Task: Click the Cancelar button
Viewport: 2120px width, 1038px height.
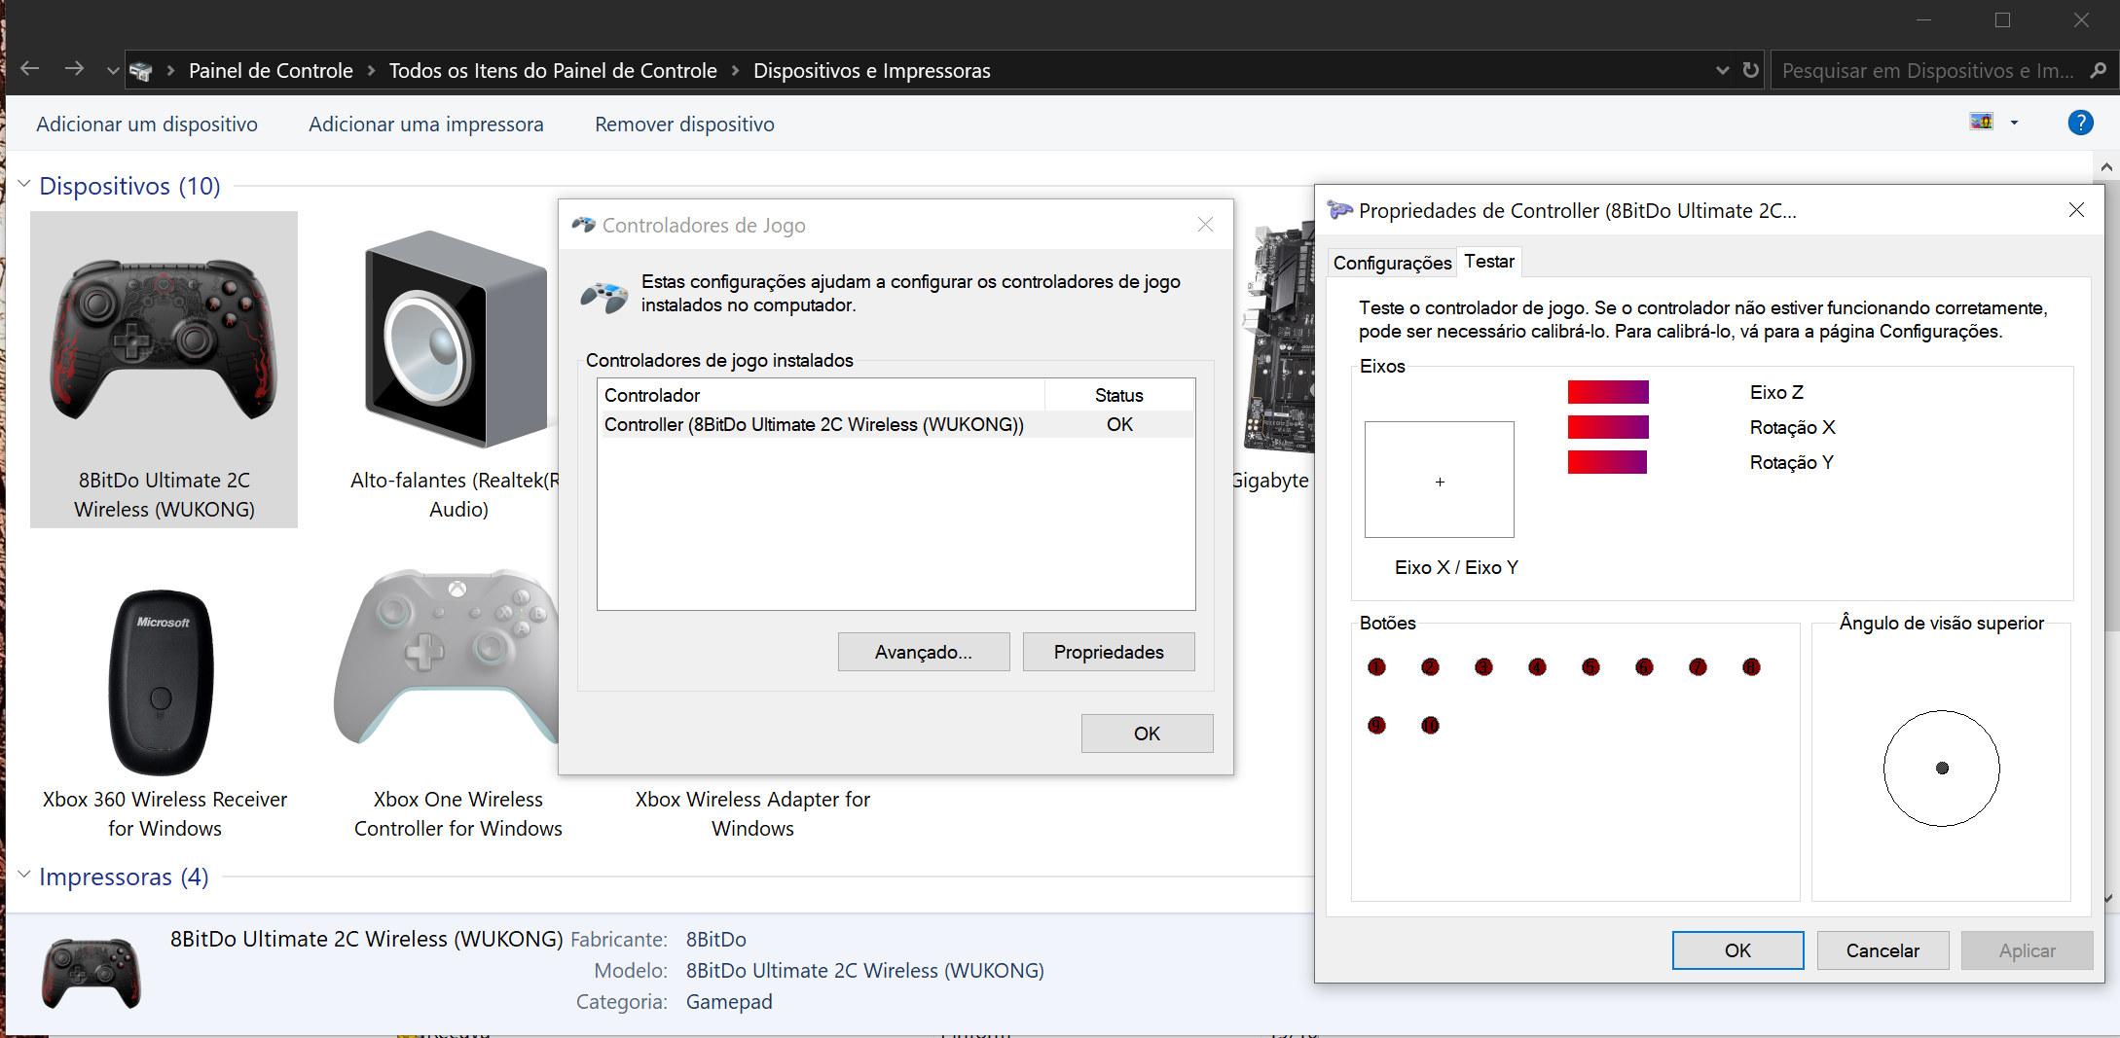Action: coord(1882,950)
